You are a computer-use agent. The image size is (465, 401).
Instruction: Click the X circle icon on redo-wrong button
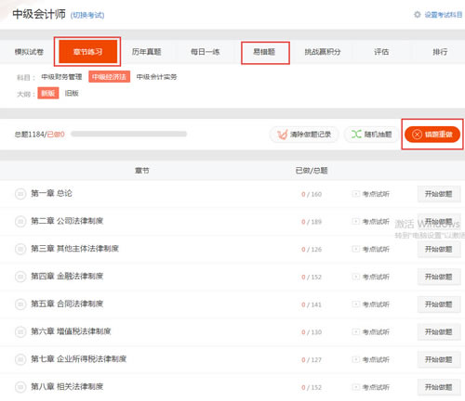[417, 135]
